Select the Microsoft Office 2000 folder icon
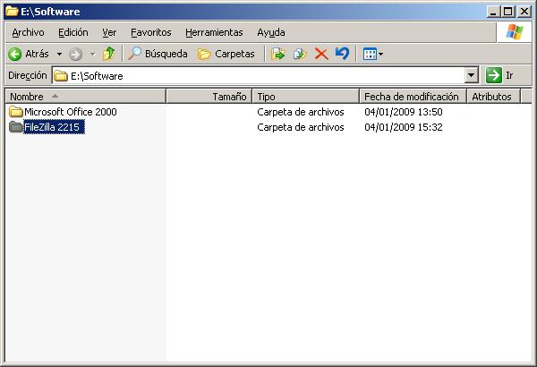The height and width of the screenshot is (367, 537). click(15, 112)
